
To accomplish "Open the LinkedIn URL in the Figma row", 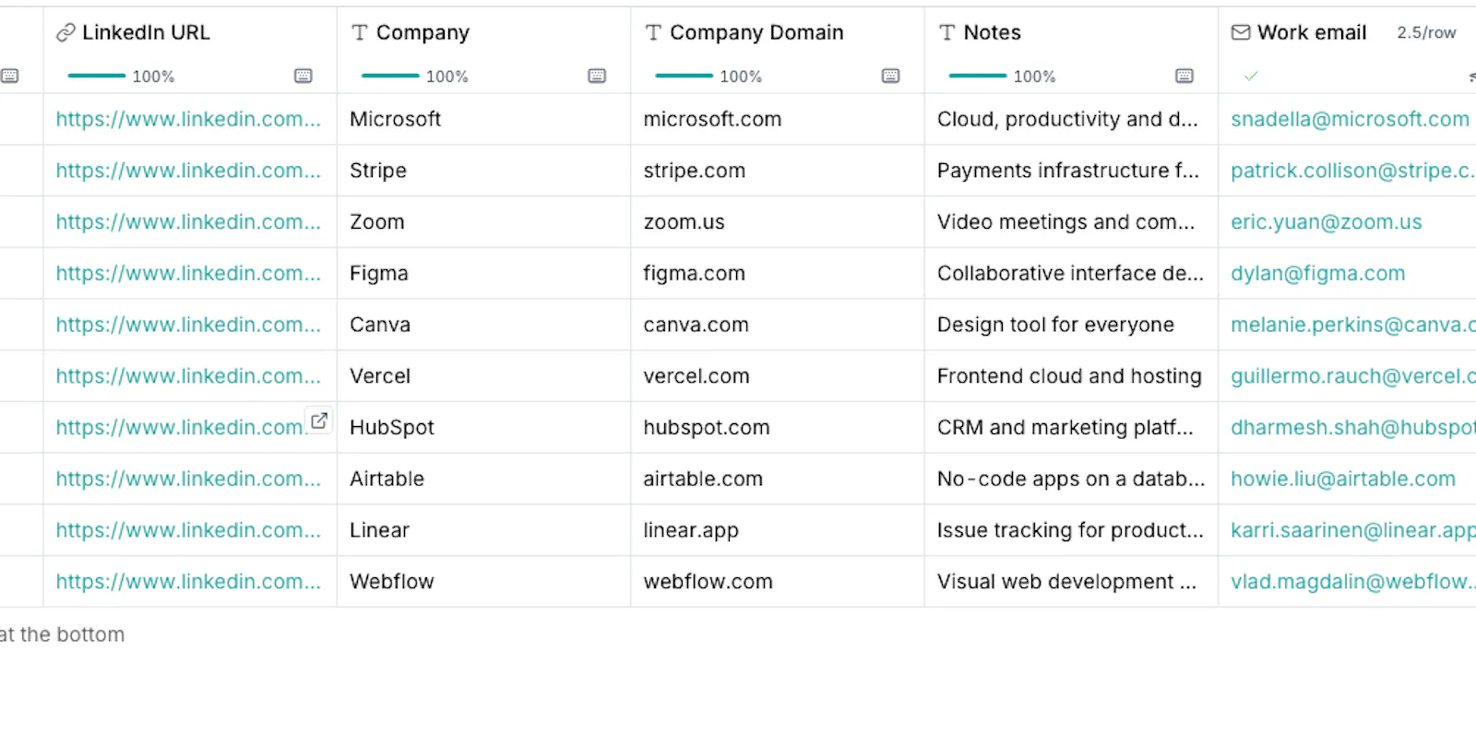I will click(188, 273).
